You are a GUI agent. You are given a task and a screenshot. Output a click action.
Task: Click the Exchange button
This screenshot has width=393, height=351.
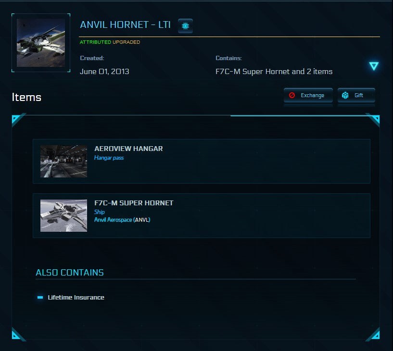click(308, 95)
